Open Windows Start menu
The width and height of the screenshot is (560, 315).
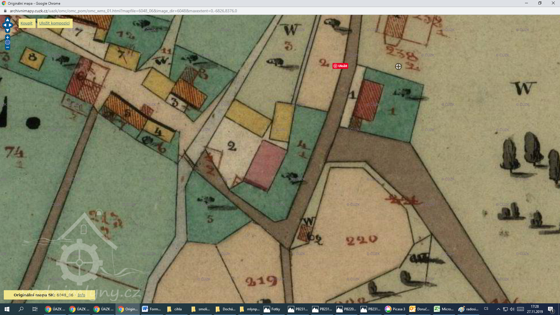click(x=7, y=309)
